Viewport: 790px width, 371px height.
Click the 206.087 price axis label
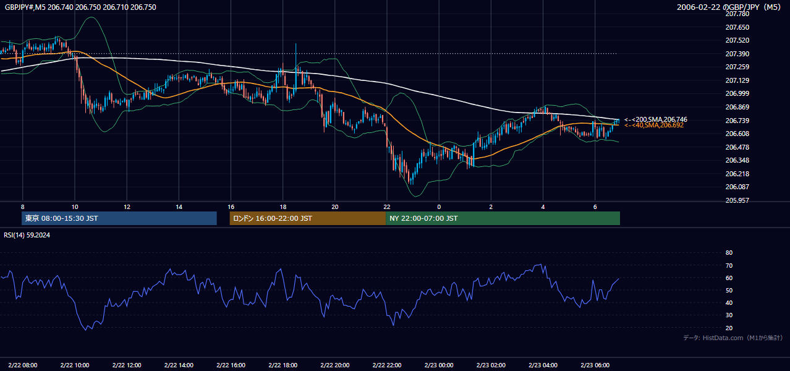point(737,187)
